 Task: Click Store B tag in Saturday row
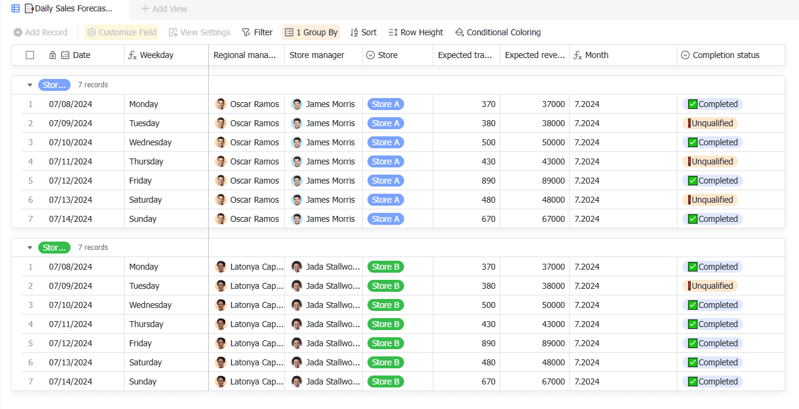point(385,362)
